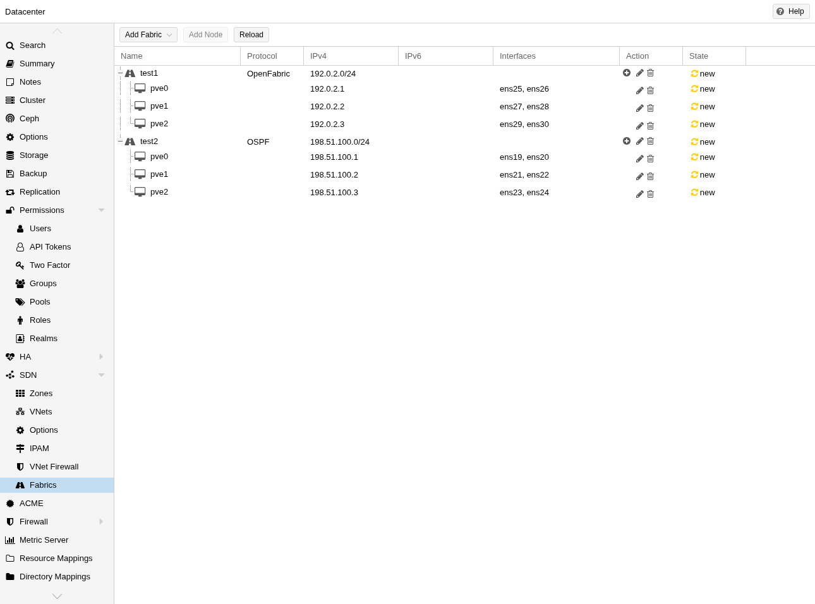Open SDN VNets
Image resolution: width=815 pixels, height=604 pixels.
[x=57, y=412]
